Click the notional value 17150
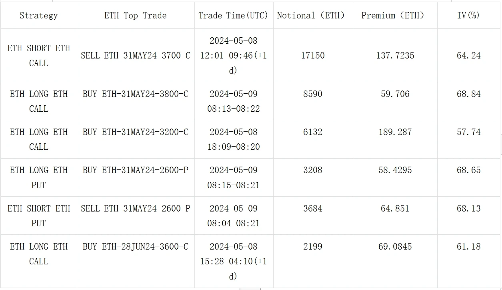Image resolution: width=502 pixels, height=290 pixels. [313, 56]
